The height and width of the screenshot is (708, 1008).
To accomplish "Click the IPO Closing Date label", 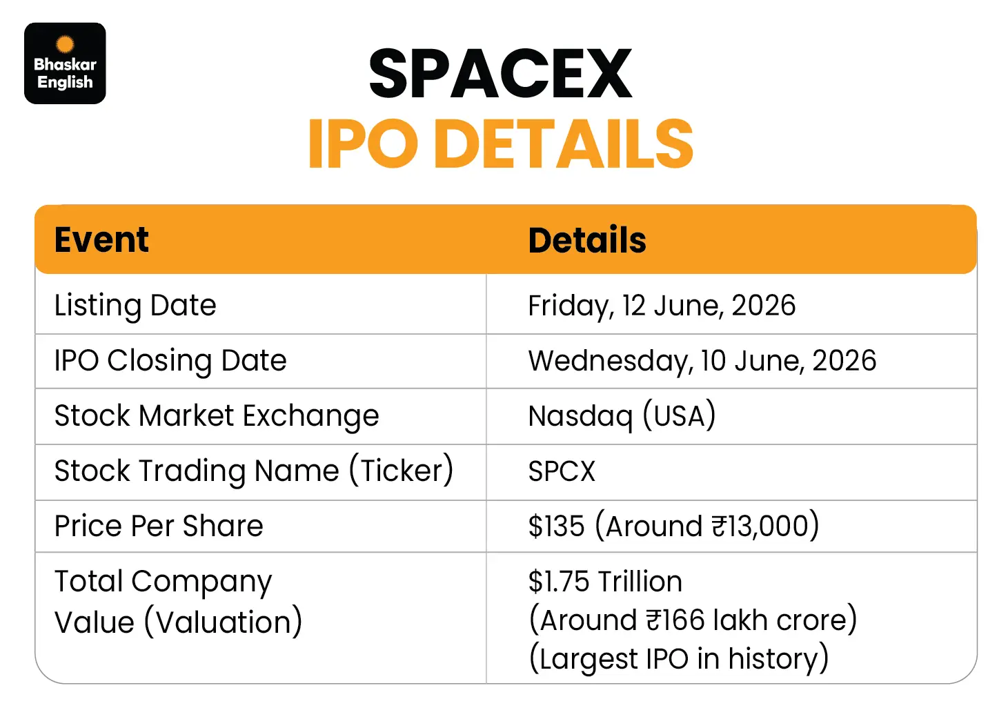I will pos(170,361).
